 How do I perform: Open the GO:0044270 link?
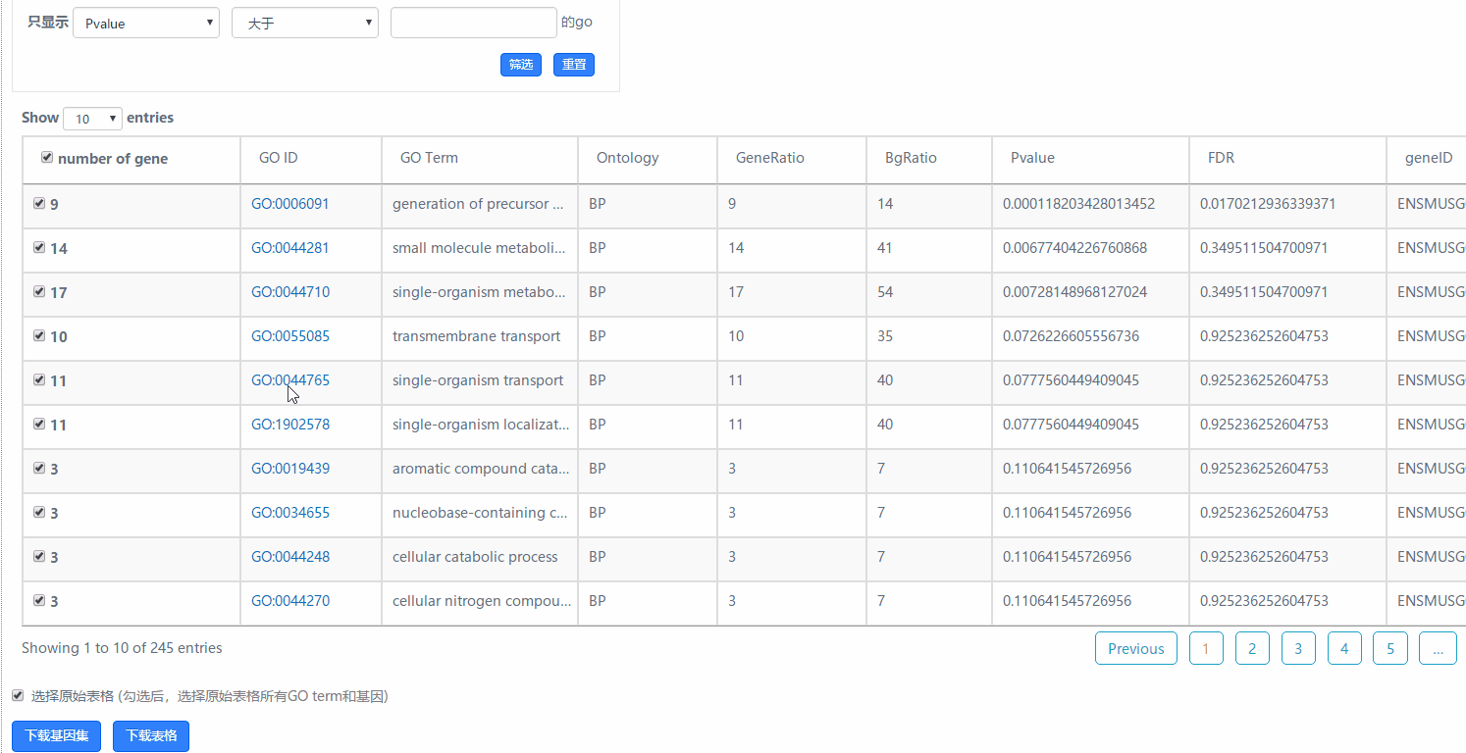pos(290,601)
